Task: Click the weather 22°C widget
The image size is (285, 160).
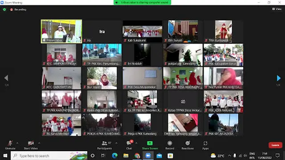Action: click(x=217, y=156)
